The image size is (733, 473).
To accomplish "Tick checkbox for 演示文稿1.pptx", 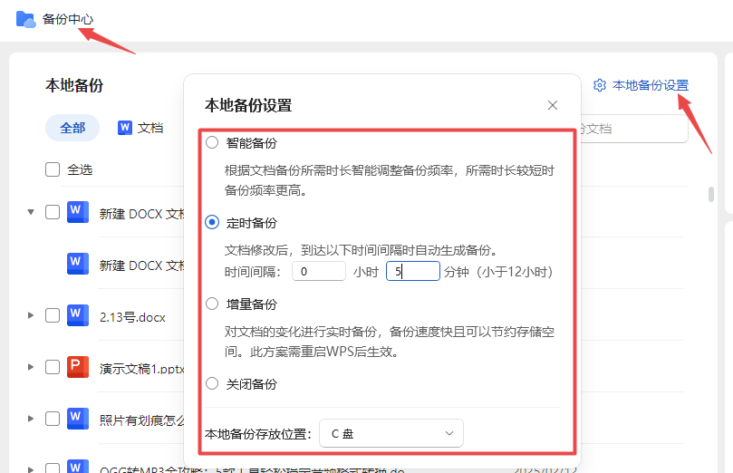I will pyautogui.click(x=53, y=367).
